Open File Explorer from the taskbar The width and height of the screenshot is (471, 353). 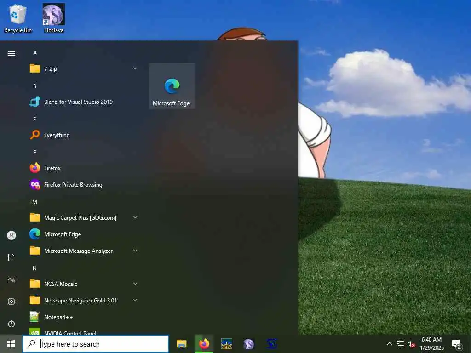(181, 344)
